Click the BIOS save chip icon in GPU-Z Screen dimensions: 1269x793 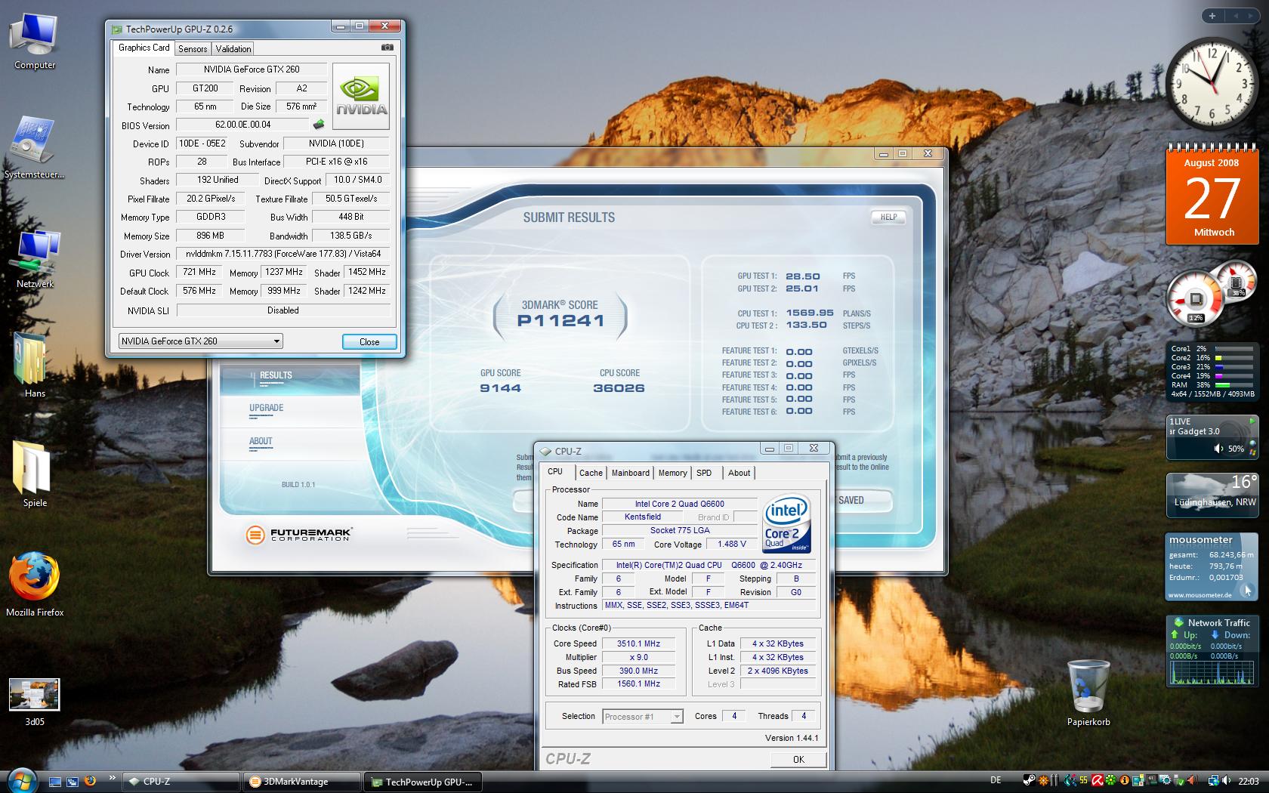[x=320, y=125]
